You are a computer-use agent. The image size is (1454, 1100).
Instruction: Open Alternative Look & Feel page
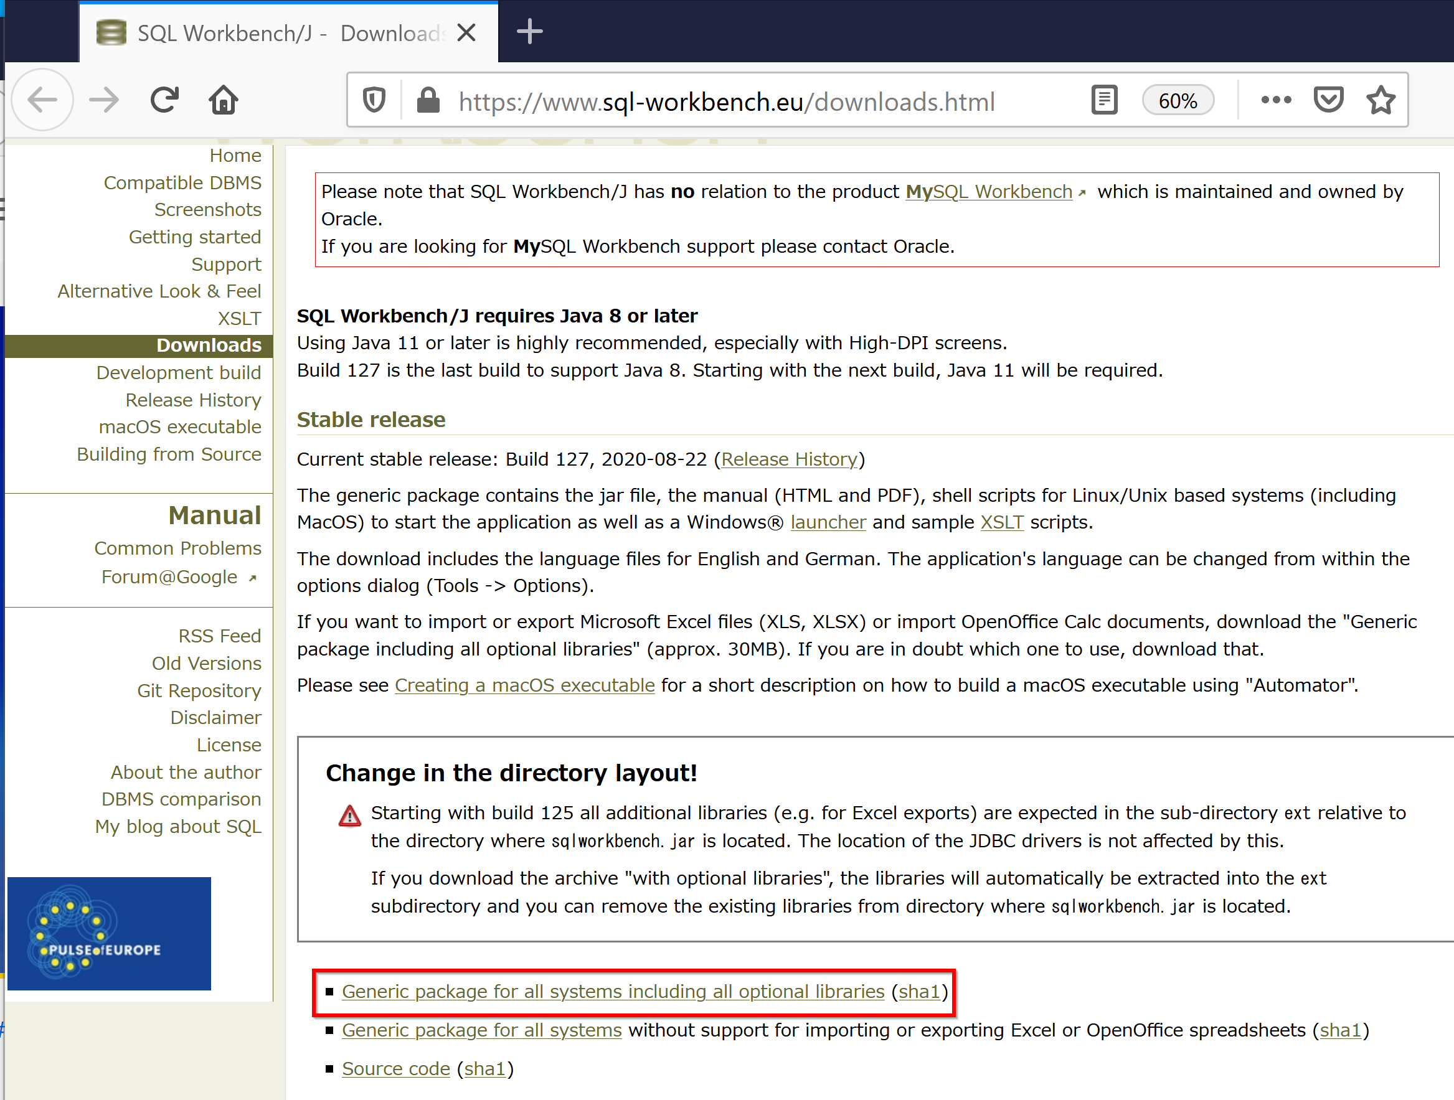pos(159,291)
